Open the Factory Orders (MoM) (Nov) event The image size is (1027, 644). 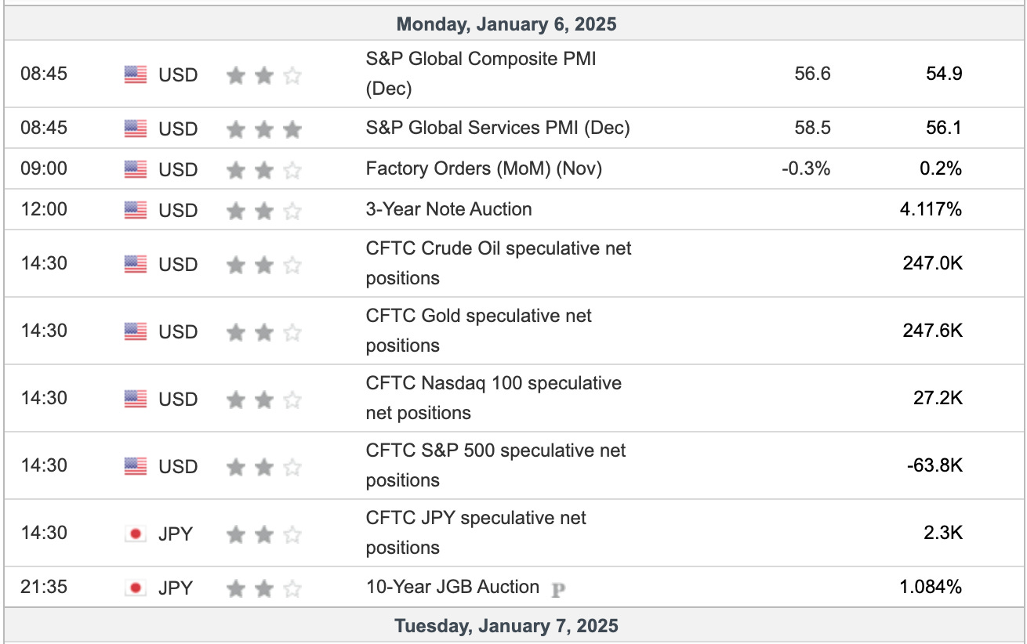coord(484,168)
